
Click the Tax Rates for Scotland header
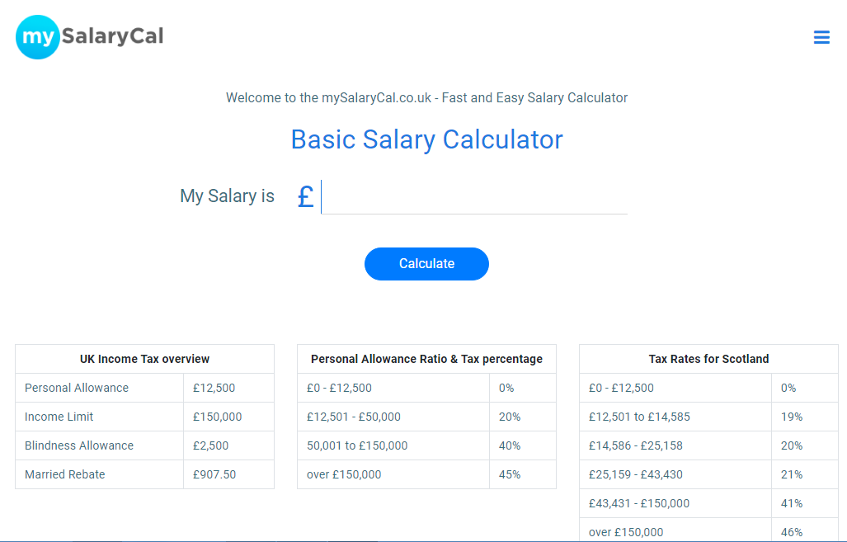click(708, 358)
